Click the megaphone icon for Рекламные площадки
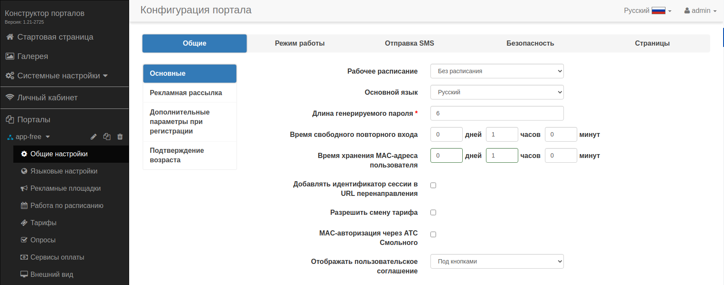The width and height of the screenshot is (724, 285). pos(24,189)
